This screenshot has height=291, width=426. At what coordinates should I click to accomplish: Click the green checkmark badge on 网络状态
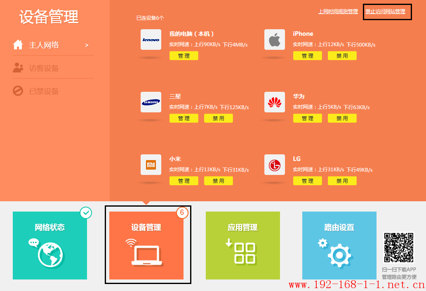click(86, 213)
